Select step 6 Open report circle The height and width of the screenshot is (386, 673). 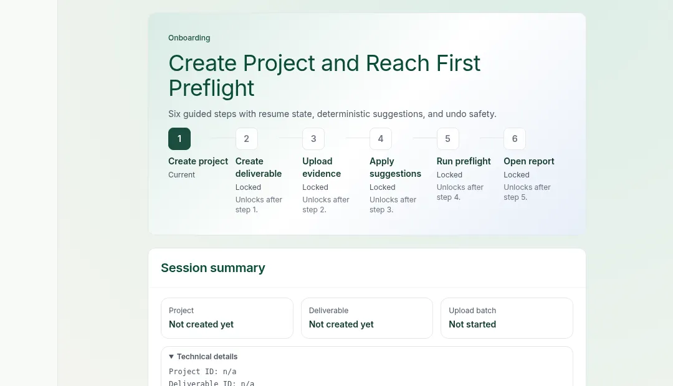point(515,139)
